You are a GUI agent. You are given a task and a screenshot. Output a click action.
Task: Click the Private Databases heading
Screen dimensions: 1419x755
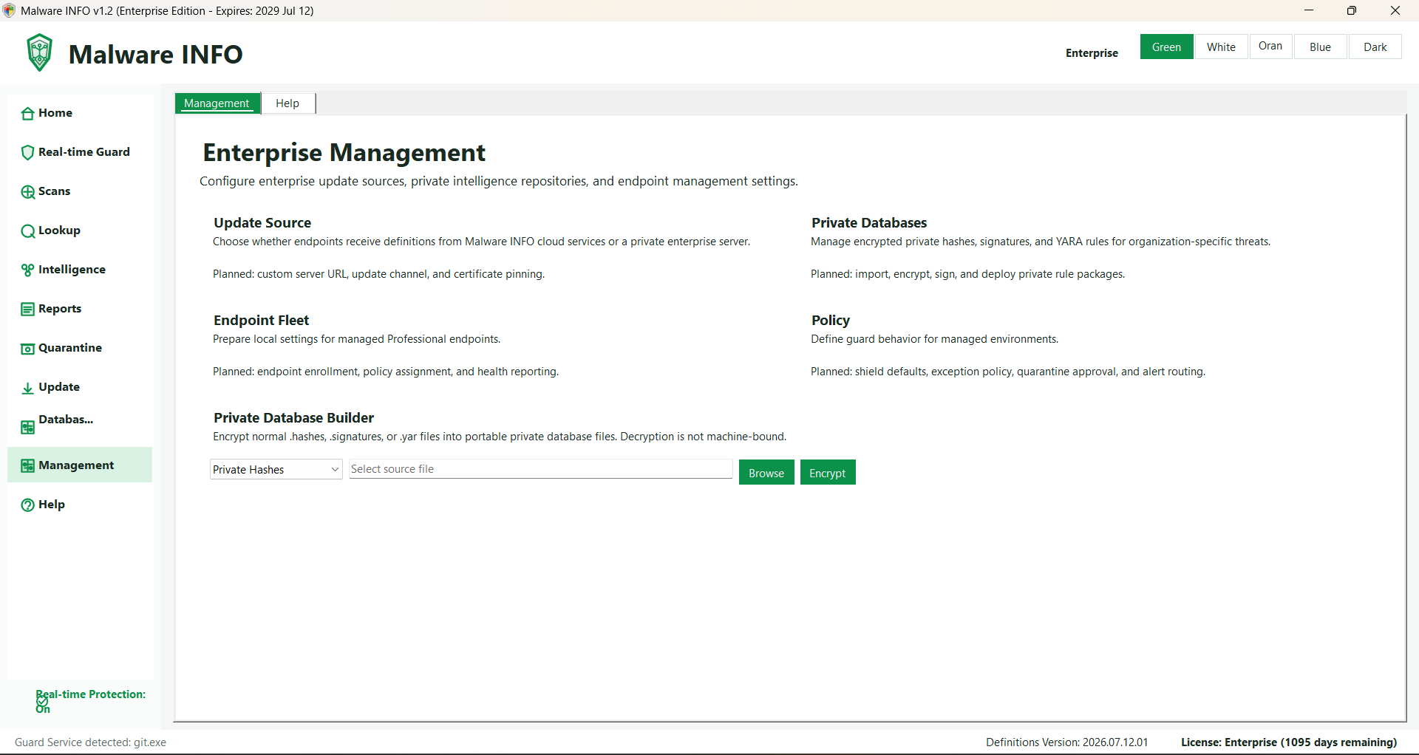(x=869, y=223)
